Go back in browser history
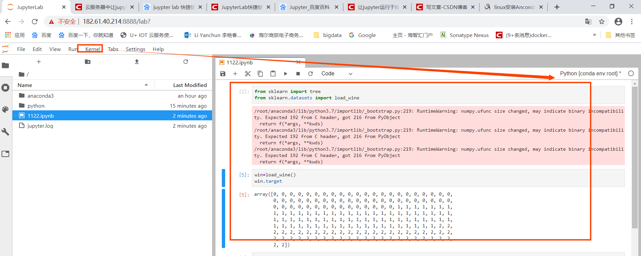The width and height of the screenshot is (641, 256). point(8,22)
